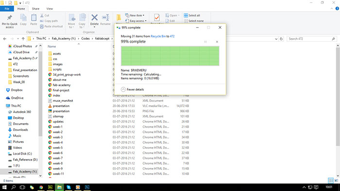340x191 pixels.
Task: Click This PC in address breadcrumb
Action: pyautogui.click(x=41, y=38)
